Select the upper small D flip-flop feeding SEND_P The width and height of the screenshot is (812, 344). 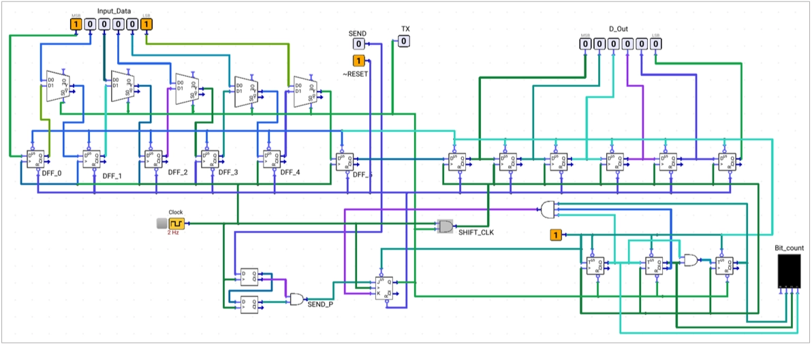click(x=249, y=276)
